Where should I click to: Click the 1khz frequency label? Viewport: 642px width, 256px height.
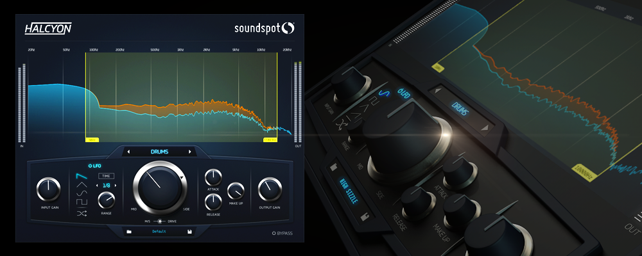pyautogui.click(x=180, y=50)
